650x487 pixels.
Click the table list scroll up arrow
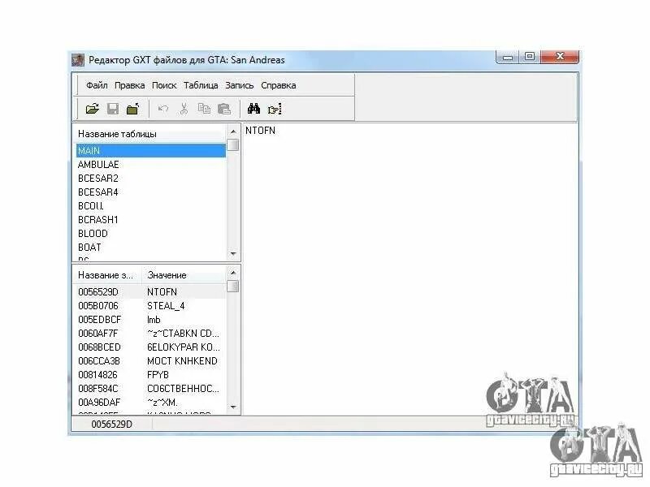233,131
